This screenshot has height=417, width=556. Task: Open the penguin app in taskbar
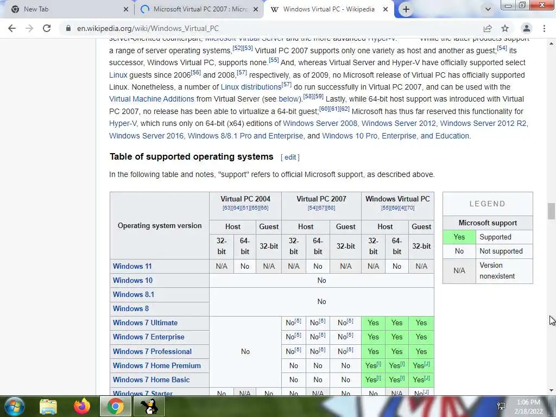[x=149, y=406]
